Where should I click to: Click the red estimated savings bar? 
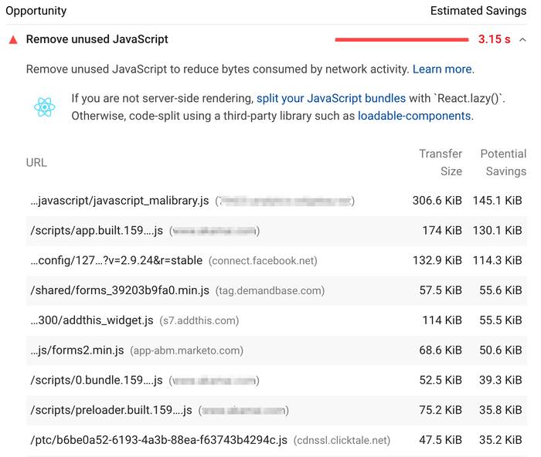(x=401, y=39)
